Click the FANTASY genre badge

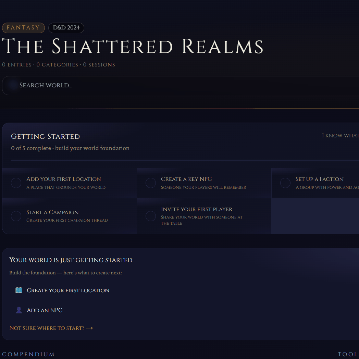click(x=23, y=28)
